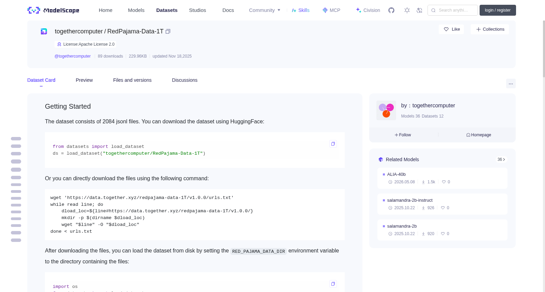Click the dataset avatar icon beside the title

pyautogui.click(x=44, y=31)
